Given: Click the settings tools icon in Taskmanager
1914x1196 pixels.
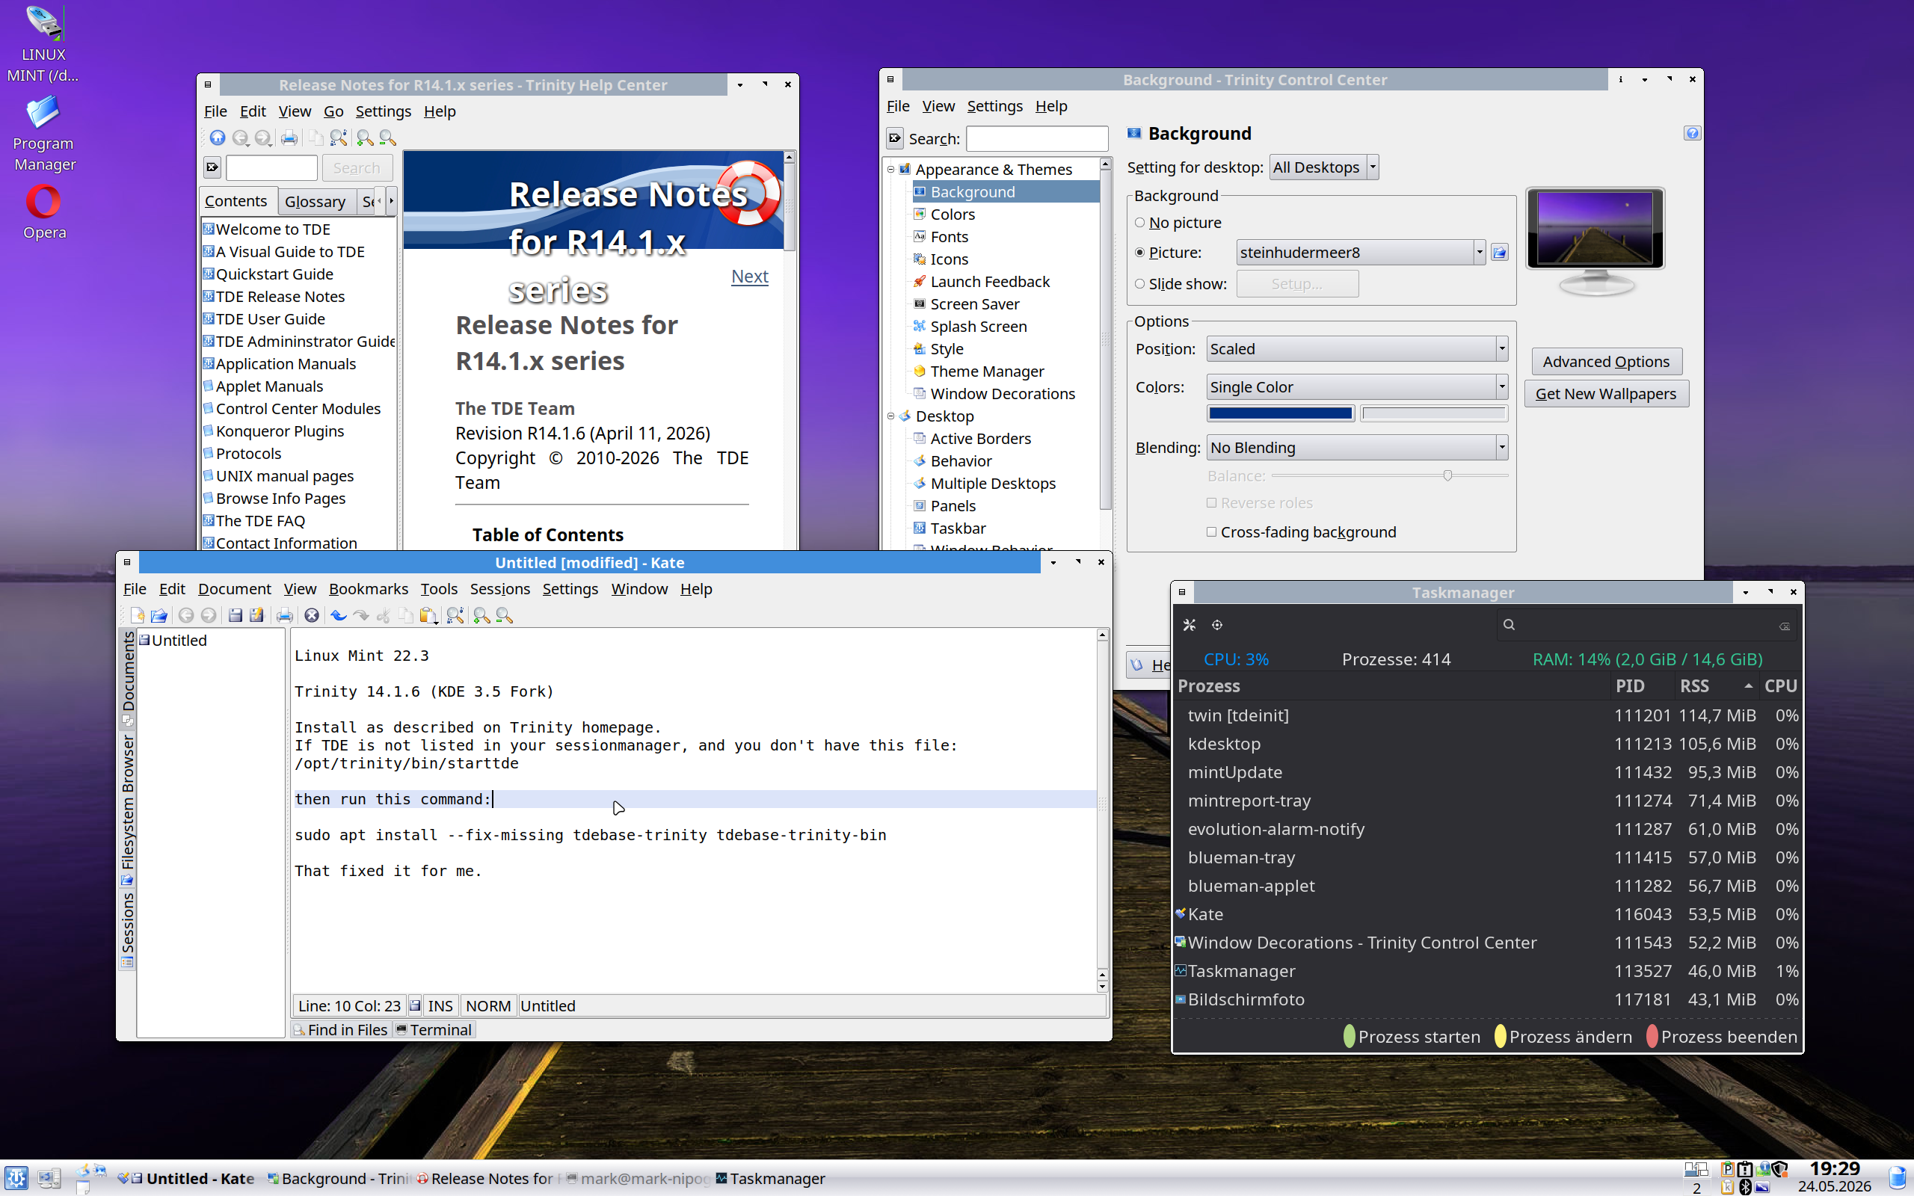Looking at the screenshot, I should click(x=1189, y=625).
